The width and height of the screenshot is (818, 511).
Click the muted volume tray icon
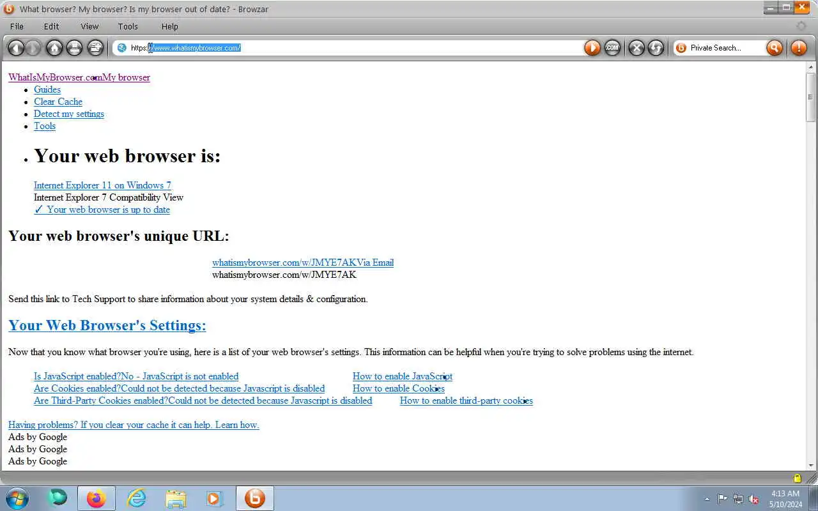(x=754, y=499)
